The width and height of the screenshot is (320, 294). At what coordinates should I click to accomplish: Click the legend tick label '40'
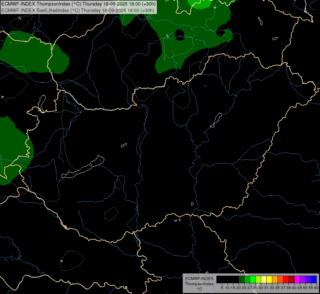tap(294, 288)
